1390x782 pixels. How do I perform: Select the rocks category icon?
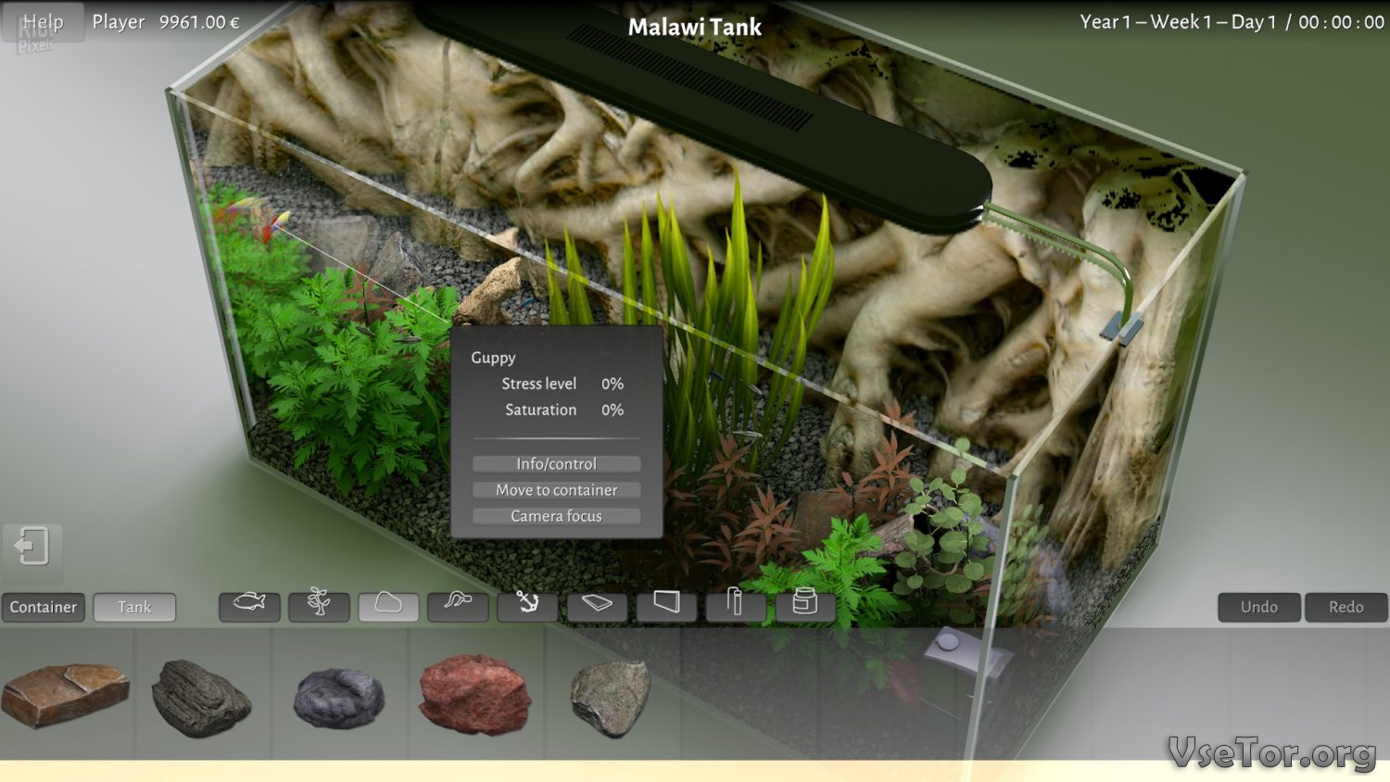point(388,606)
